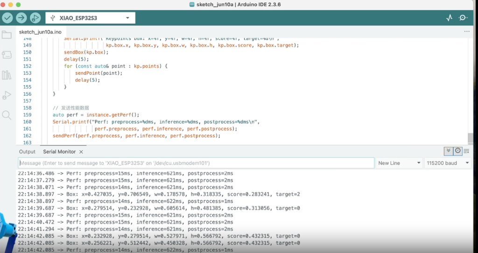Open the editor tab overflow three-dots menu
Screen dimensions: 478x253
(x=467, y=31)
